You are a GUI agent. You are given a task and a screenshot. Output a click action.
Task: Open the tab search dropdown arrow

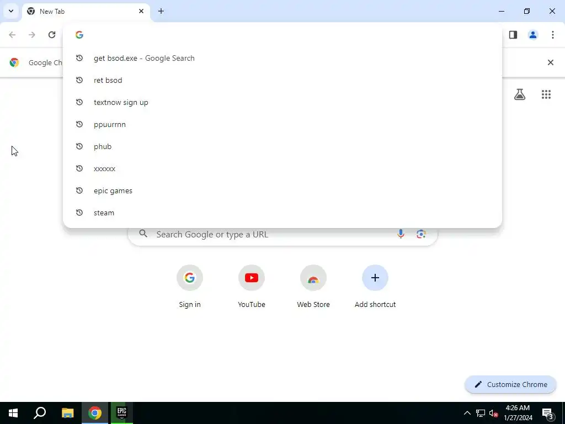pos(11,11)
